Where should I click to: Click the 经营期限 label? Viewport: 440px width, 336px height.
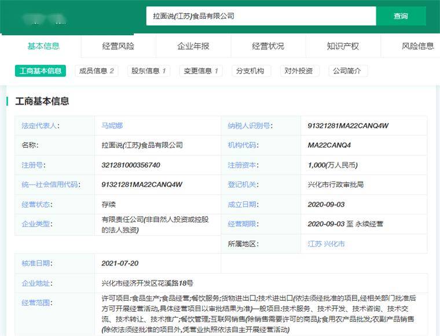pos(243,224)
